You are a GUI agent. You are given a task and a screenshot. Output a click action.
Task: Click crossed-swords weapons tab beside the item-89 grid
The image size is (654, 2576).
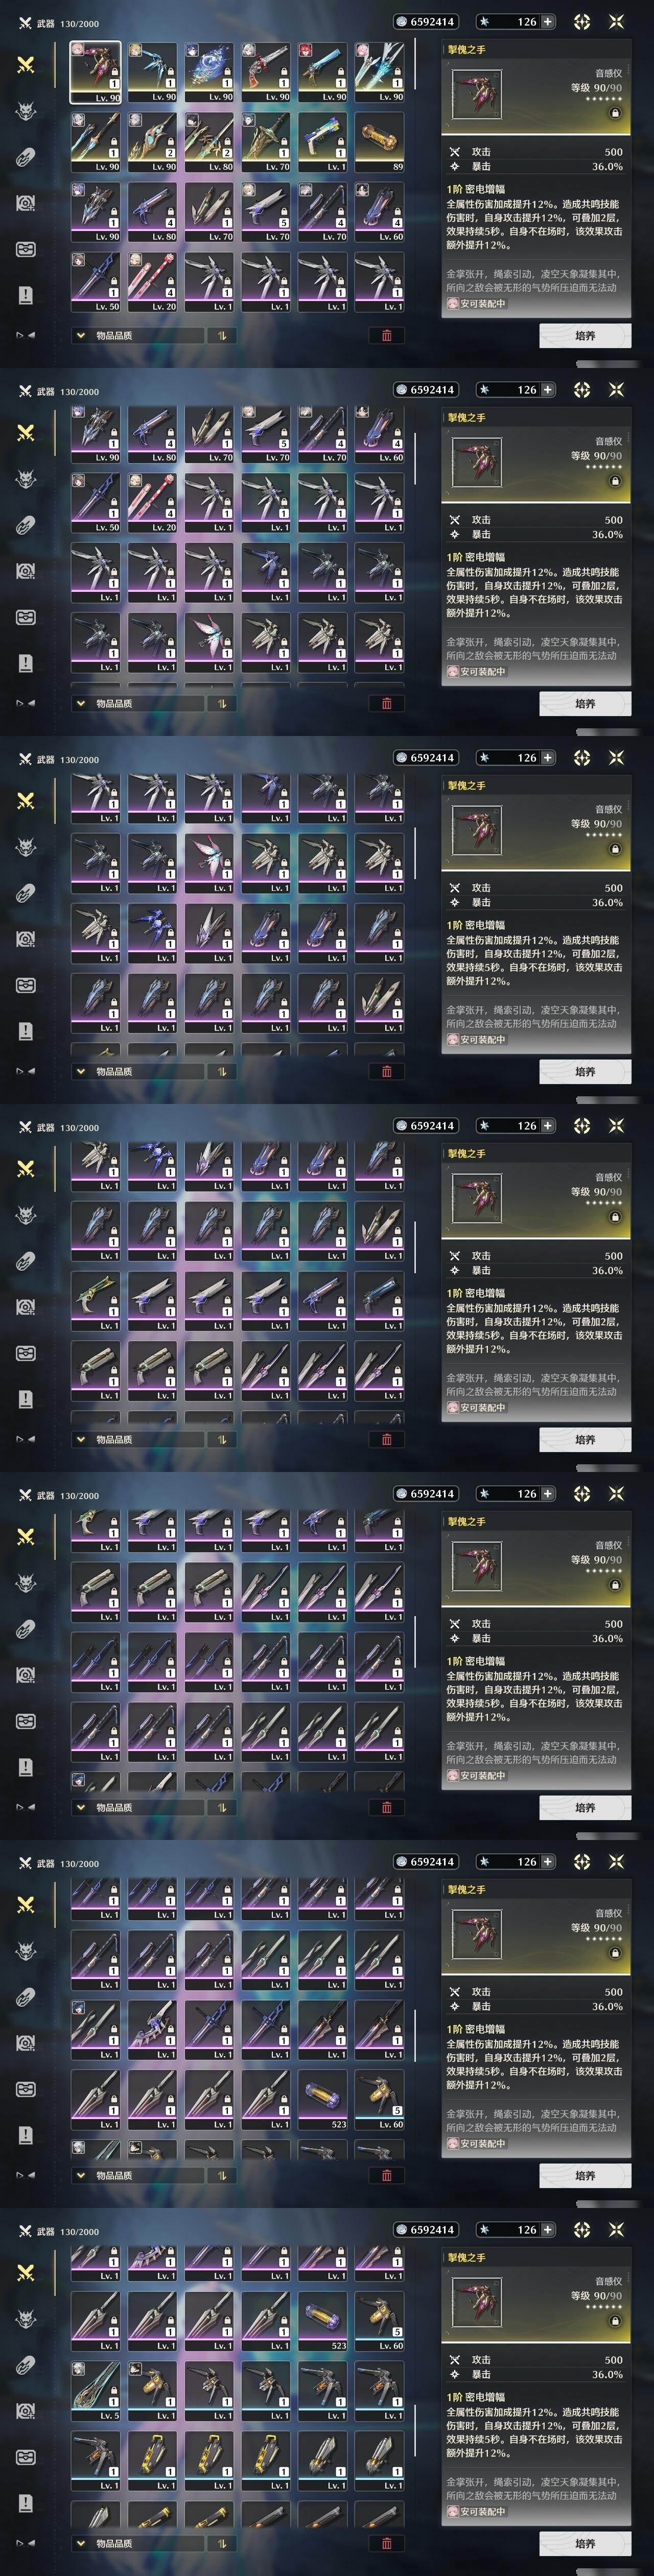tap(26, 65)
